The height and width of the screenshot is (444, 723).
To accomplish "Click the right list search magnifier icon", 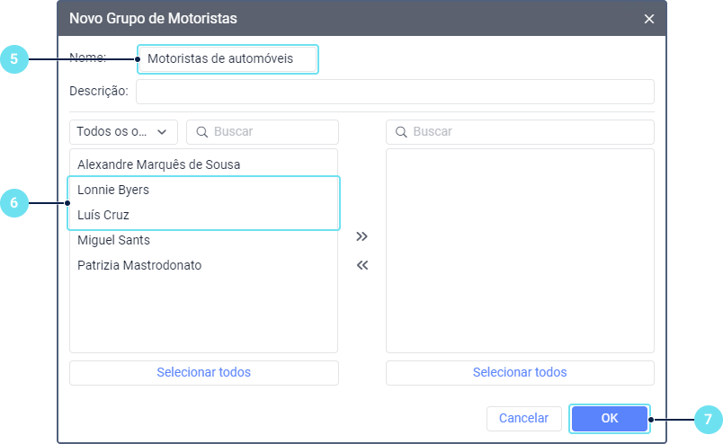I will tap(402, 132).
